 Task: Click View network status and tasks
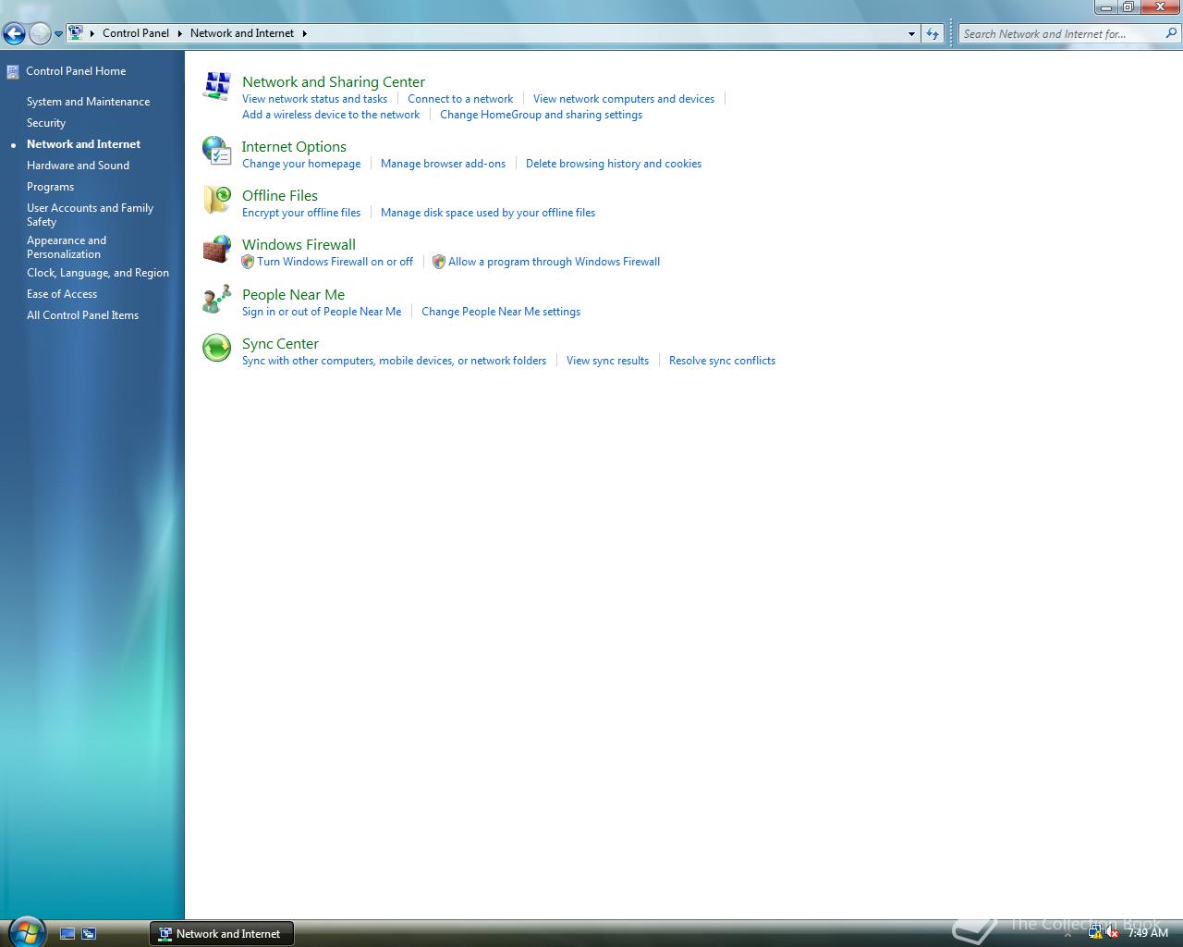click(314, 99)
